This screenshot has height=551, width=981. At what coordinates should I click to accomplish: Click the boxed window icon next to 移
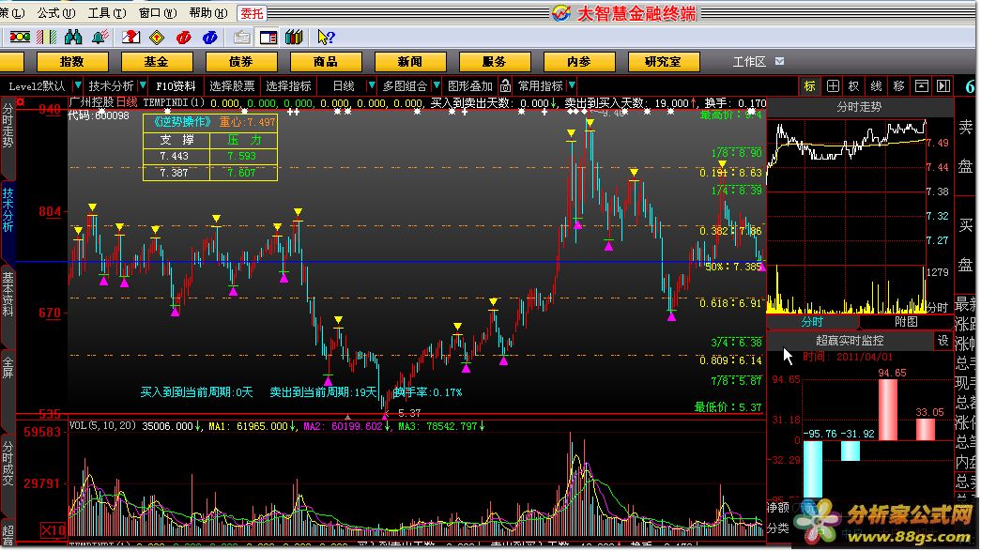tap(922, 85)
